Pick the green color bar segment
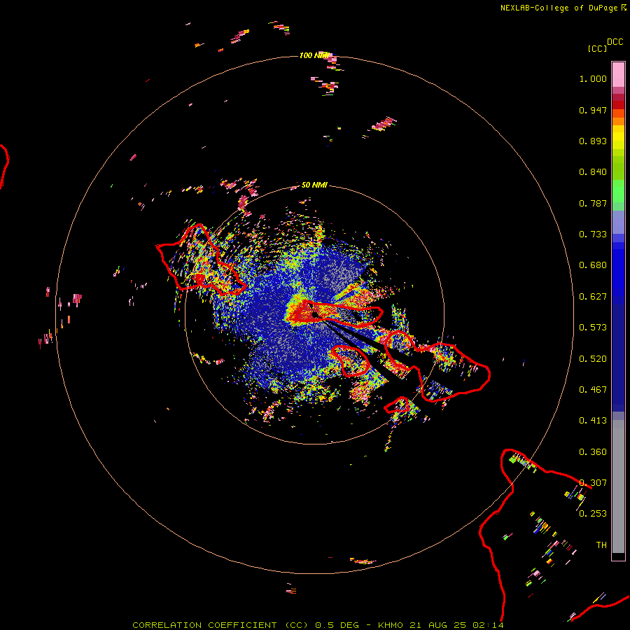This screenshot has height=630, width=630. point(618,195)
